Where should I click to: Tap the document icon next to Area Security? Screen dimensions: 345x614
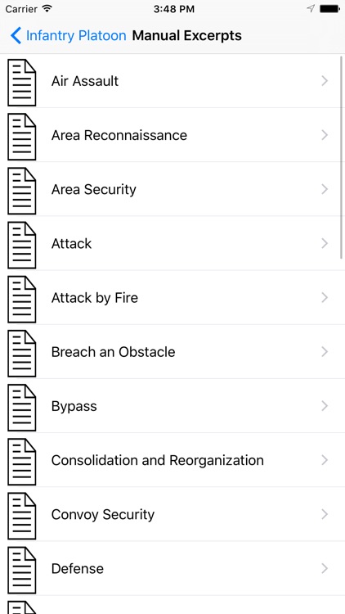(x=22, y=191)
